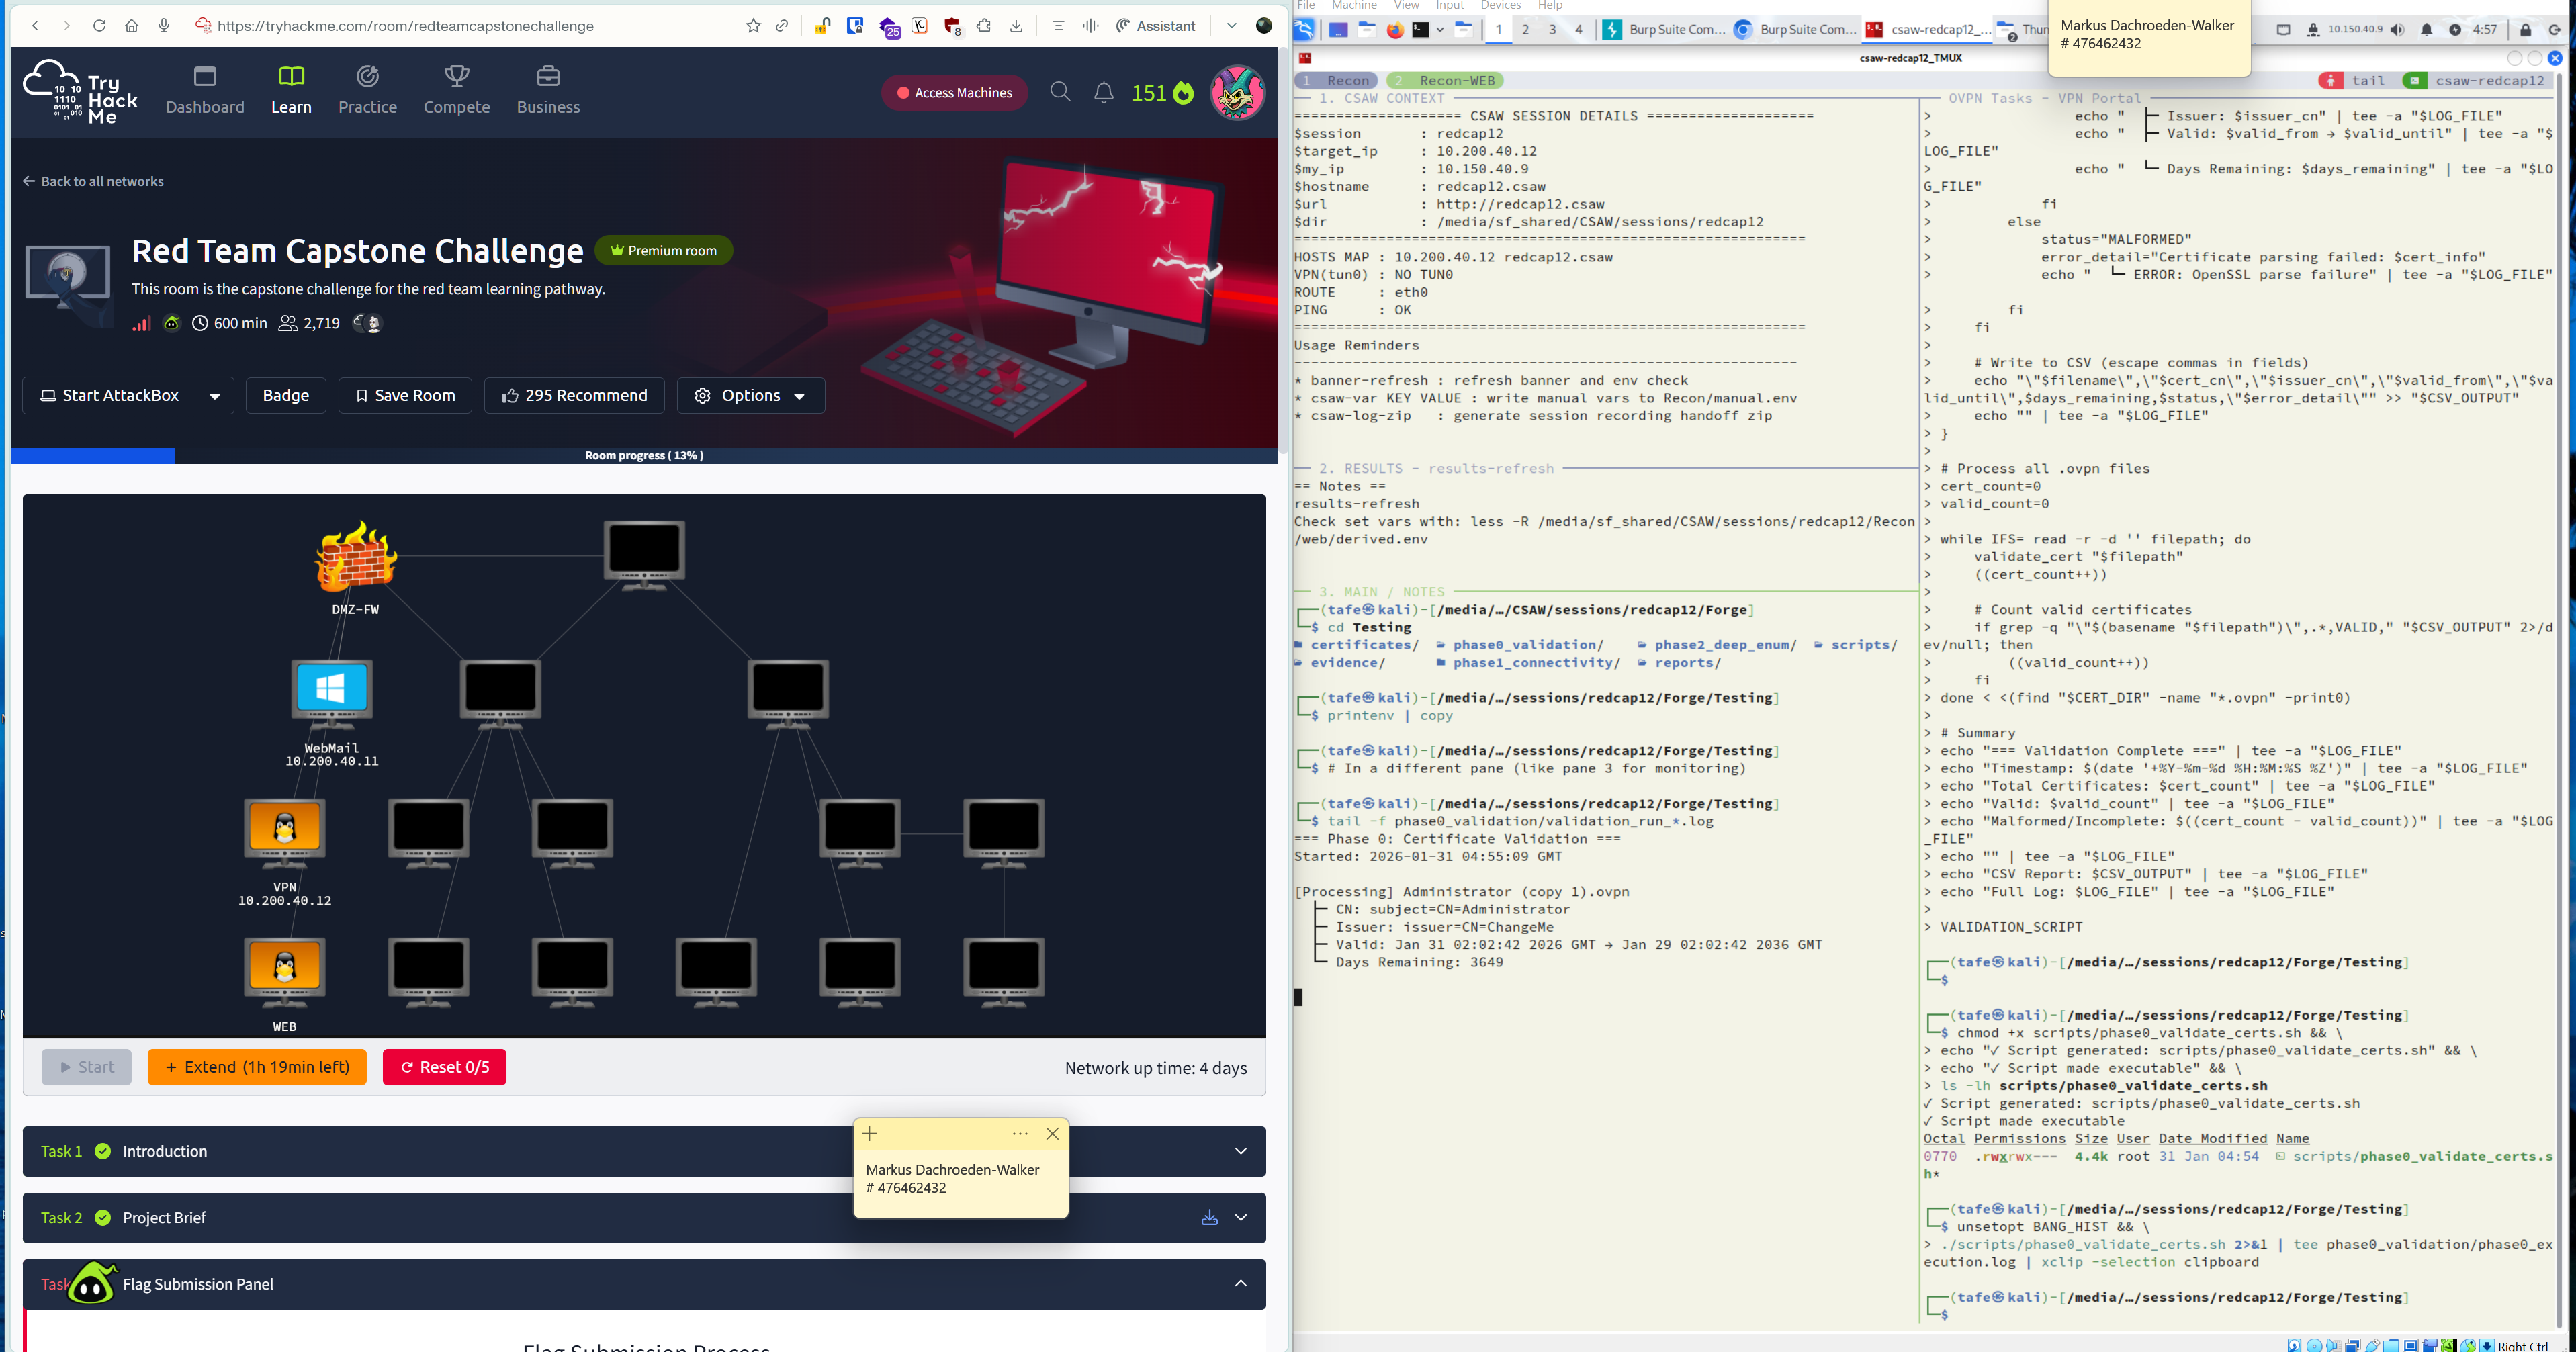Image resolution: width=2576 pixels, height=1352 pixels.
Task: Open the Start AttackBox dropdown arrow
Action: (x=215, y=396)
